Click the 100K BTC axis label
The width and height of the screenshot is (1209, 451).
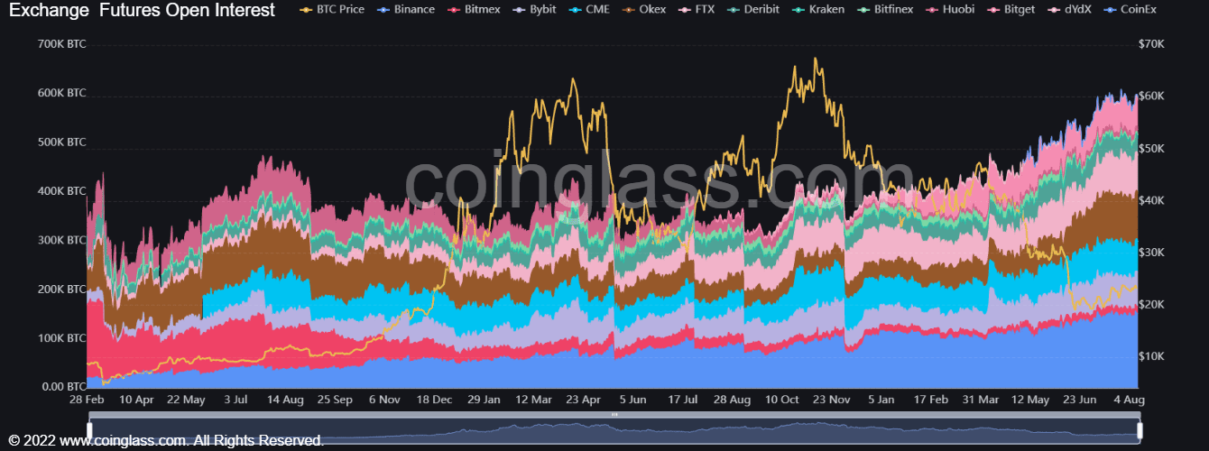[62, 338]
